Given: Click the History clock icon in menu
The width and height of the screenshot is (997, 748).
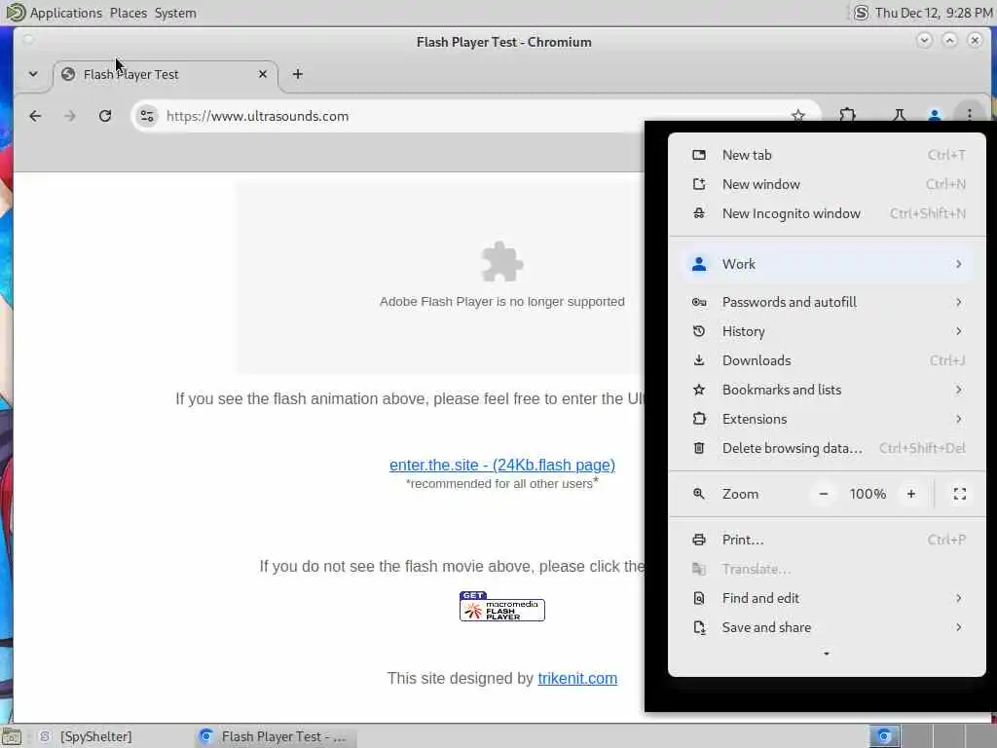Looking at the screenshot, I should coord(699,331).
